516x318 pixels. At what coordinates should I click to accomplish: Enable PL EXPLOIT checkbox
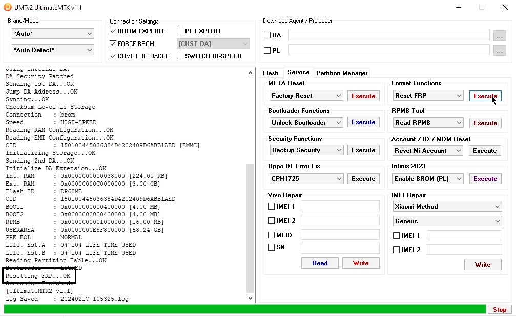coord(180,31)
